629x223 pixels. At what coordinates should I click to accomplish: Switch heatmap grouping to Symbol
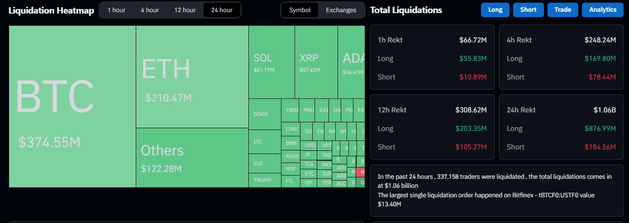coord(300,10)
